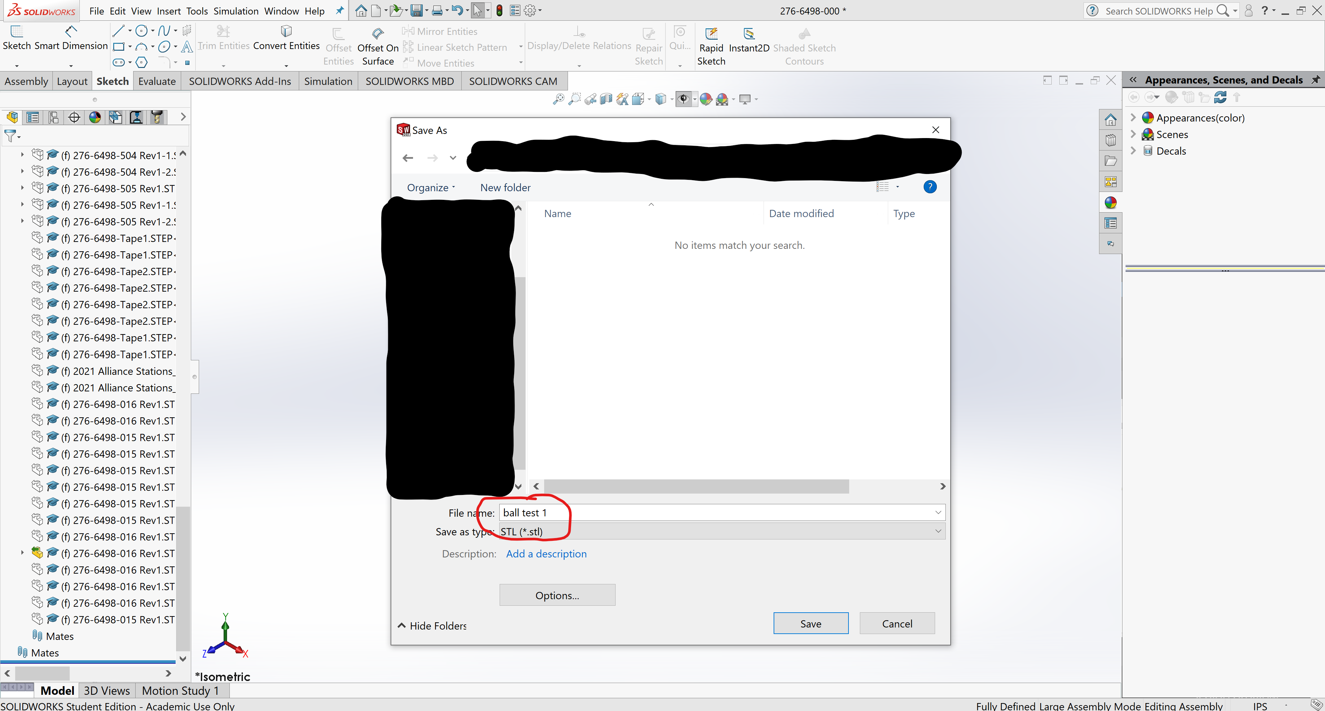Click the Options... button

[557, 595]
